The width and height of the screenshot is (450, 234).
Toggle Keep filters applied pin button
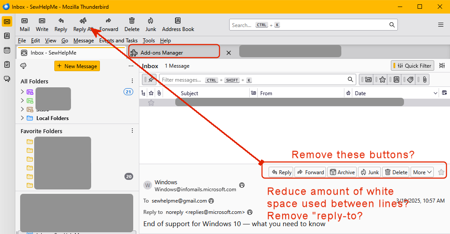pos(149,79)
